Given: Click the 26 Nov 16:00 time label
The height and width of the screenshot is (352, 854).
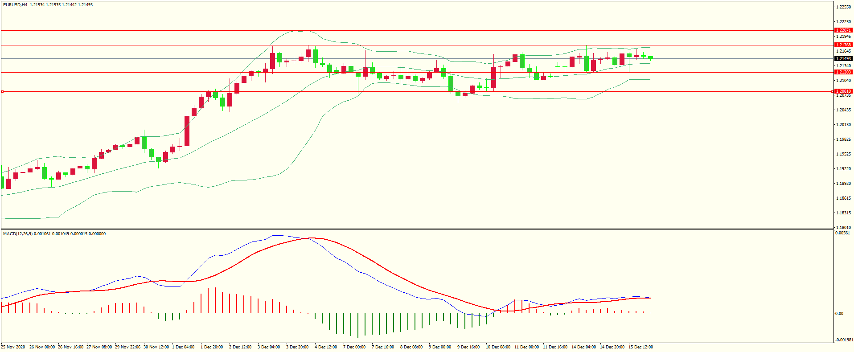Looking at the screenshot, I should pos(71,347).
